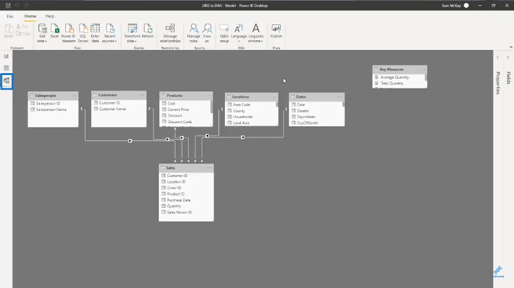Open the Linguistic schema dropdown
Image resolution: width=514 pixels, height=288 pixels.
click(x=256, y=33)
